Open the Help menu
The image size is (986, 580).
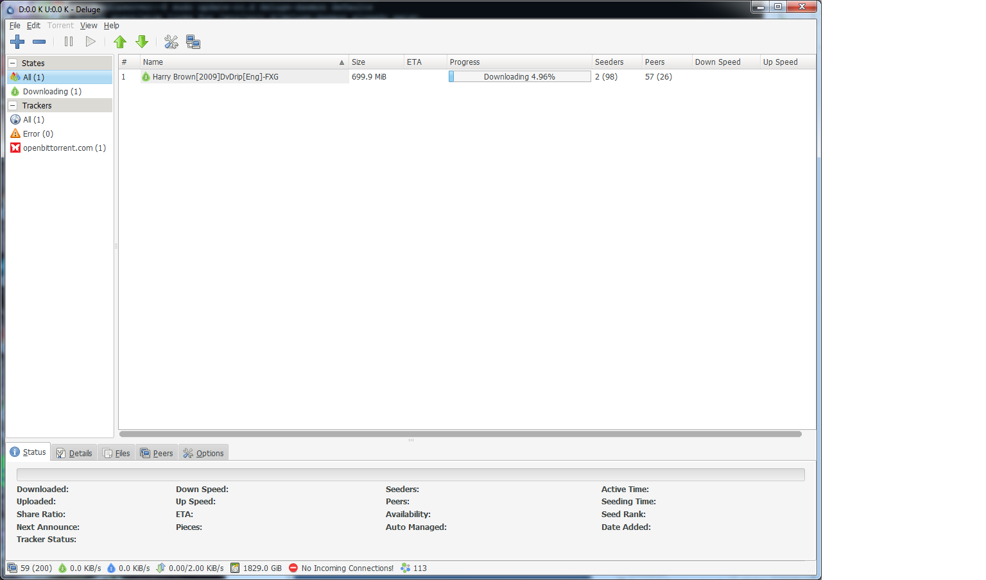point(112,26)
